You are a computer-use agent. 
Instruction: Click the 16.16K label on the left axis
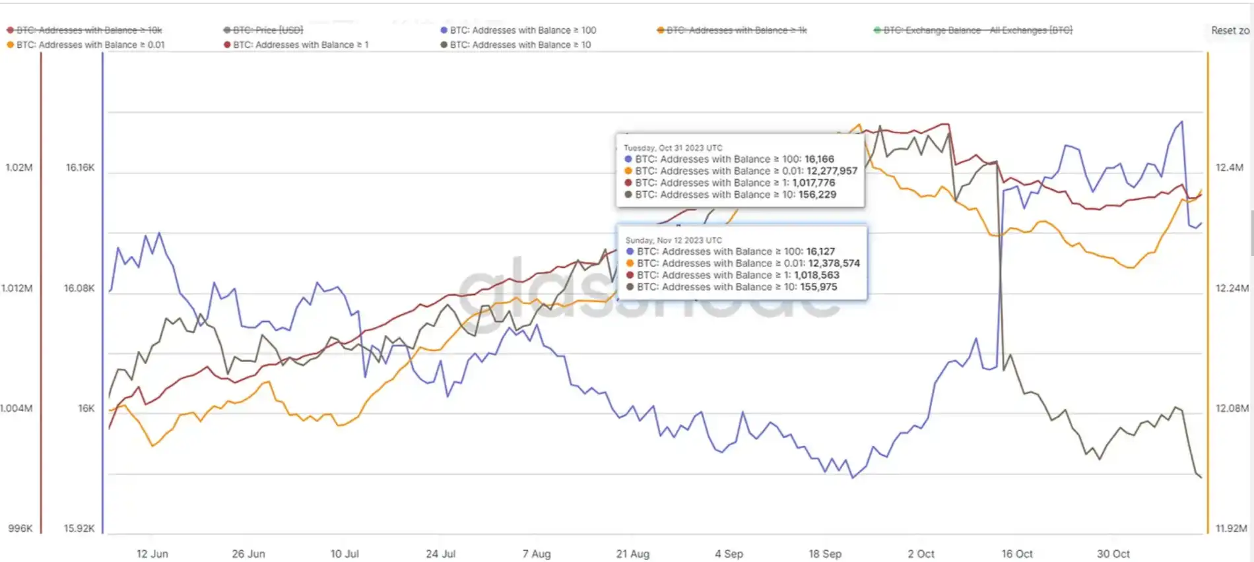point(80,168)
